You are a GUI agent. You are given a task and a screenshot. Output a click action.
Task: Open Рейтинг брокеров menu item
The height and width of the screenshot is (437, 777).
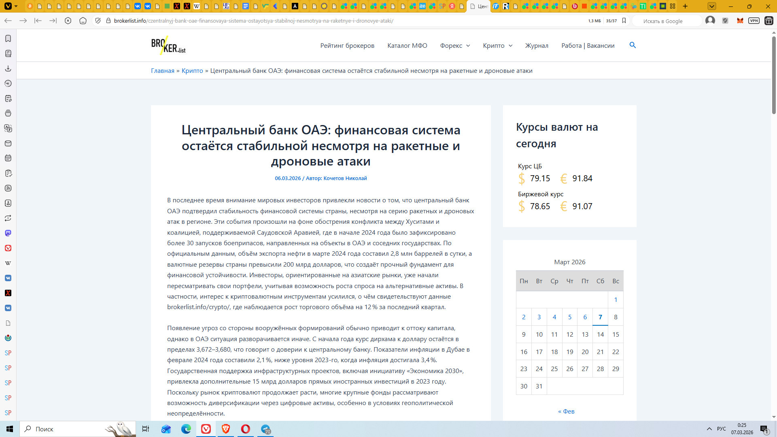pos(347,46)
